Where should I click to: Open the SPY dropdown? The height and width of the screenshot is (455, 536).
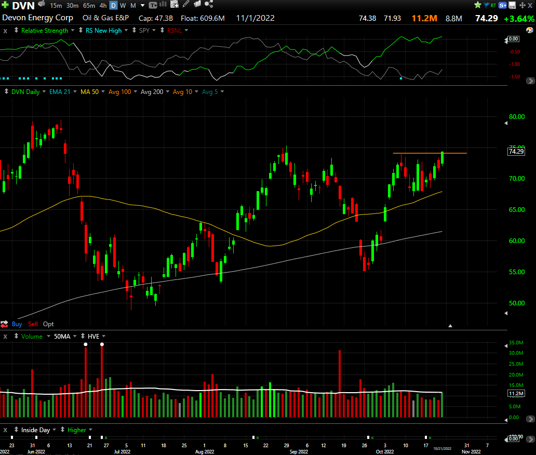[154, 31]
